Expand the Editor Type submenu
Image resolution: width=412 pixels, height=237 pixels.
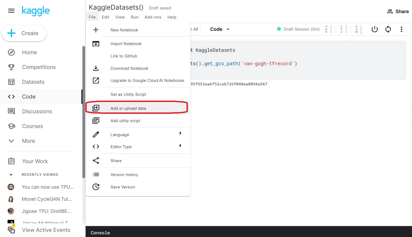180,146
